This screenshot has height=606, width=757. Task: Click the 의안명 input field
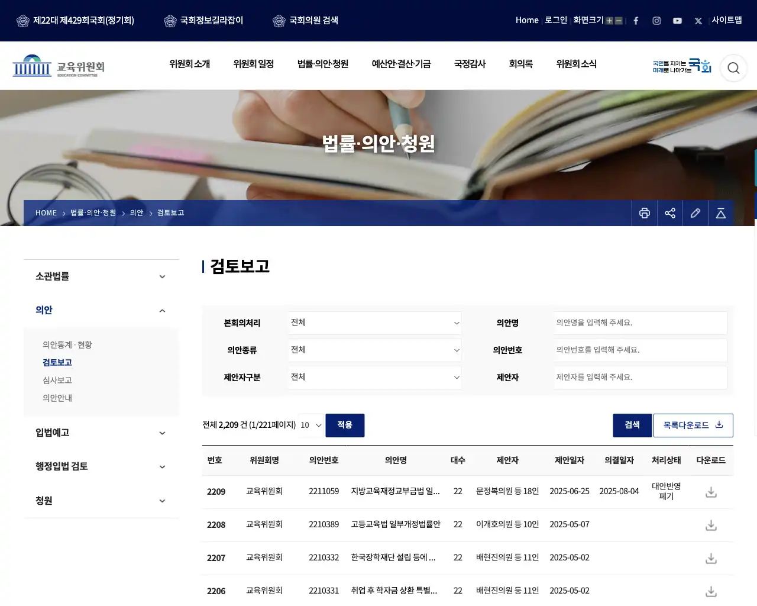pyautogui.click(x=640, y=323)
